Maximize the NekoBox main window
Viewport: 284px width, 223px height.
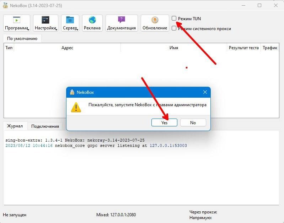pyautogui.click(x=259, y=5)
